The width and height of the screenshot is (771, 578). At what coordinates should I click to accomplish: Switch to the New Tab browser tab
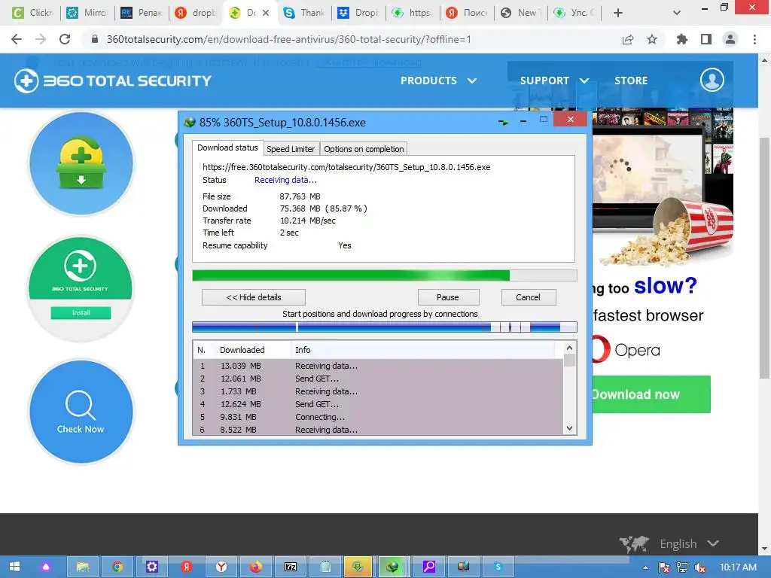coord(520,13)
